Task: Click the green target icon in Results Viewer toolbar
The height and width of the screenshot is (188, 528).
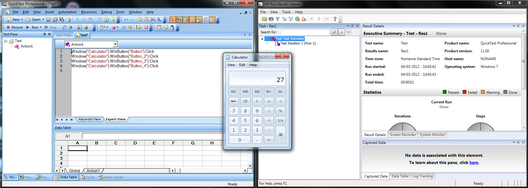Action: 297,19
